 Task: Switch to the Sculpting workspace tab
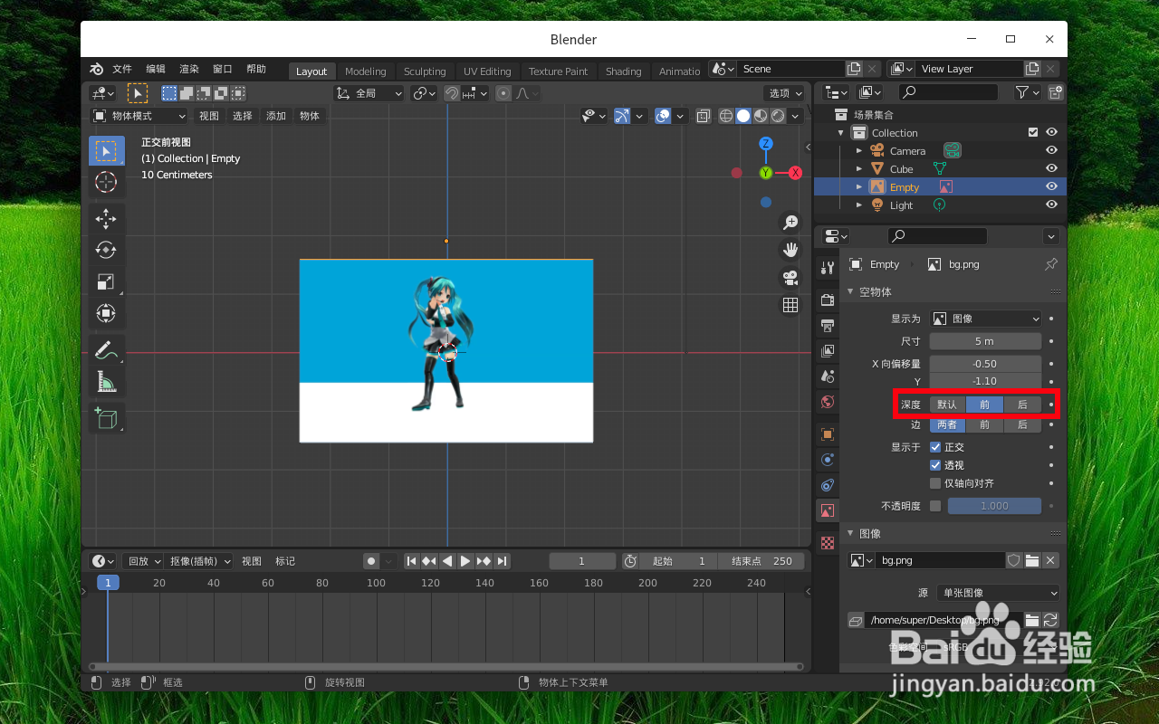click(x=425, y=71)
